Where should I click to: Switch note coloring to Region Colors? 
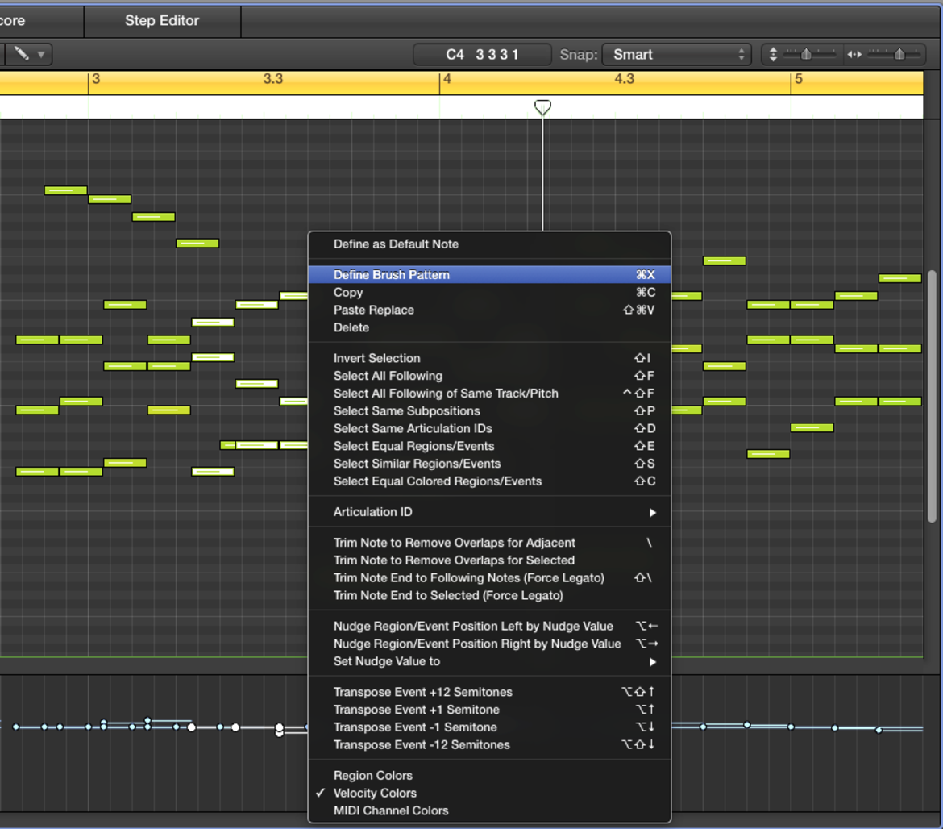point(489,776)
